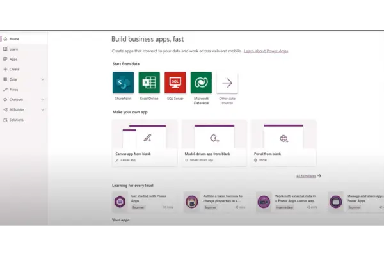384x256 pixels.
Task: Click the AI Builder label
Action: coord(17,109)
